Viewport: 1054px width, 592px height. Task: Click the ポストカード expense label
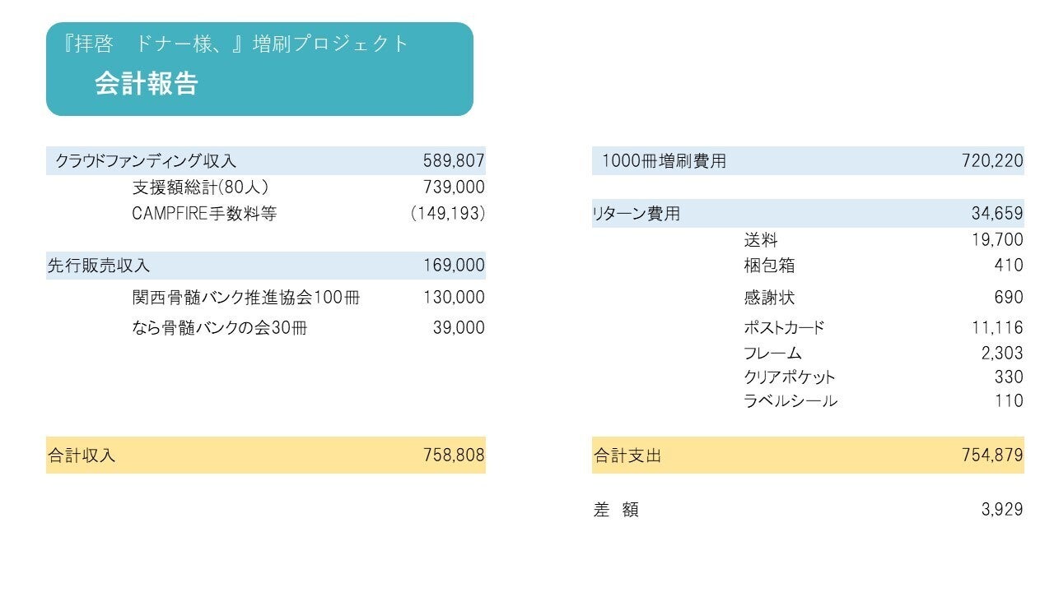pos(784,327)
